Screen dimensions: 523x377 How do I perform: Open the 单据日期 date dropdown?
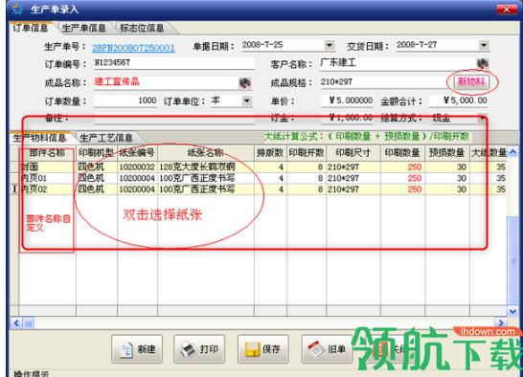point(330,45)
